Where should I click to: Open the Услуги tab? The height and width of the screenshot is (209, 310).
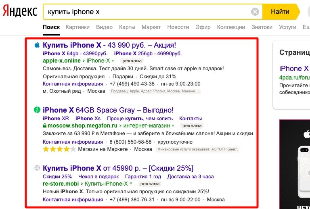pos(287,27)
